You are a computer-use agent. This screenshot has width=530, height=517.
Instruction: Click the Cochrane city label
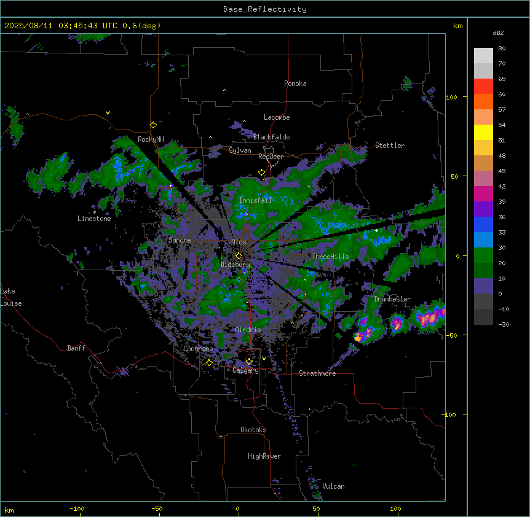point(198,349)
